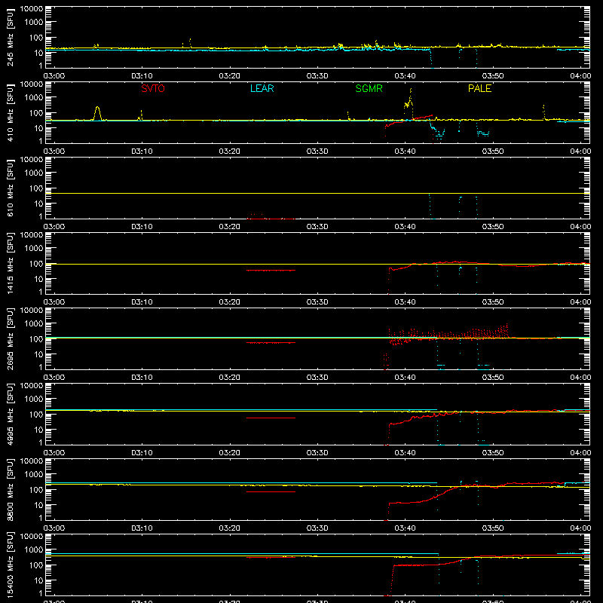Click the green SGMR station legend label
The height and width of the screenshot is (603, 603).
tap(369, 88)
